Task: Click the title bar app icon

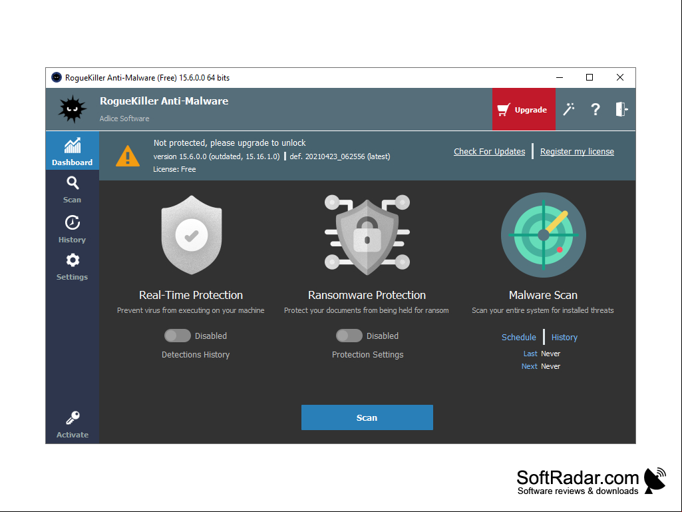Action: click(x=57, y=77)
